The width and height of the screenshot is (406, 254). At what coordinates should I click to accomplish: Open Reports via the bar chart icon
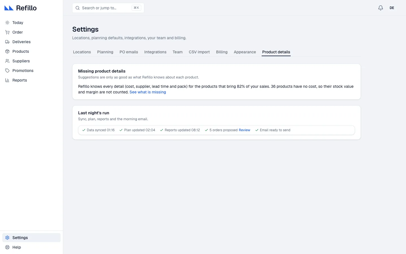pos(7,80)
